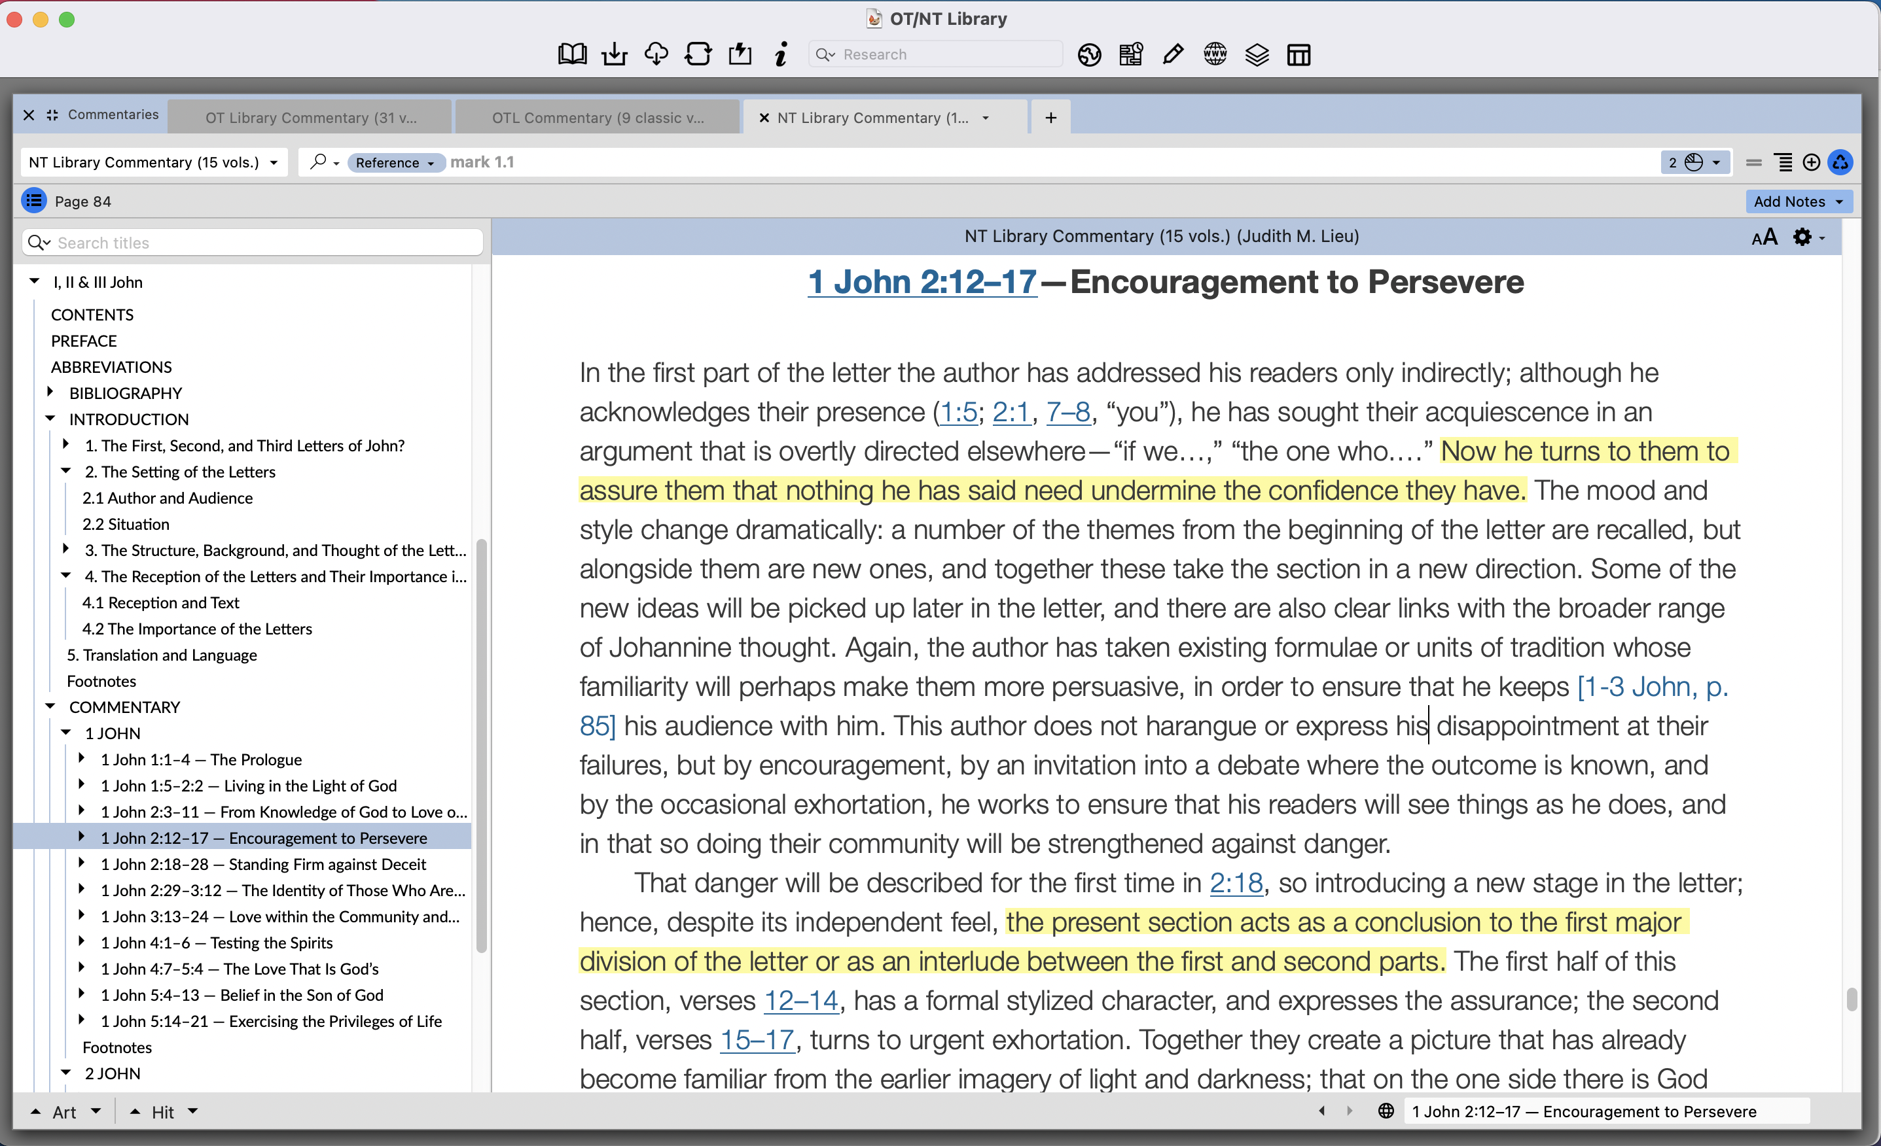Screen dimensions: 1881x1146
Task: Collapse the INTRODUCTION section in the sidebar
Action: tap(50, 418)
